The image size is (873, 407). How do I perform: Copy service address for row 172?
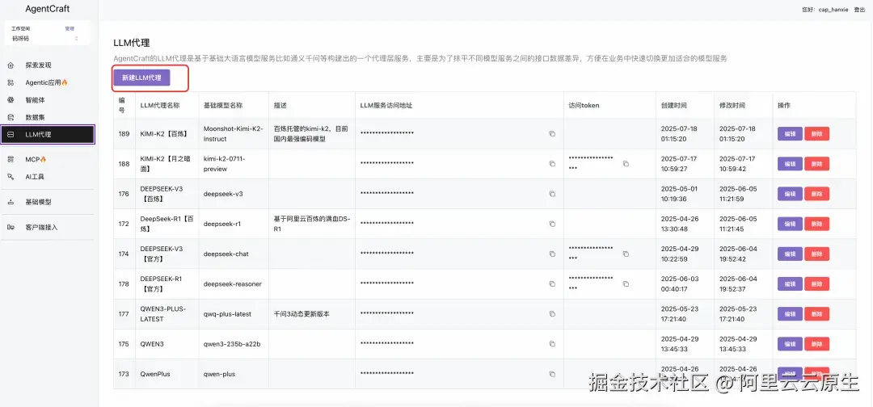click(x=552, y=224)
